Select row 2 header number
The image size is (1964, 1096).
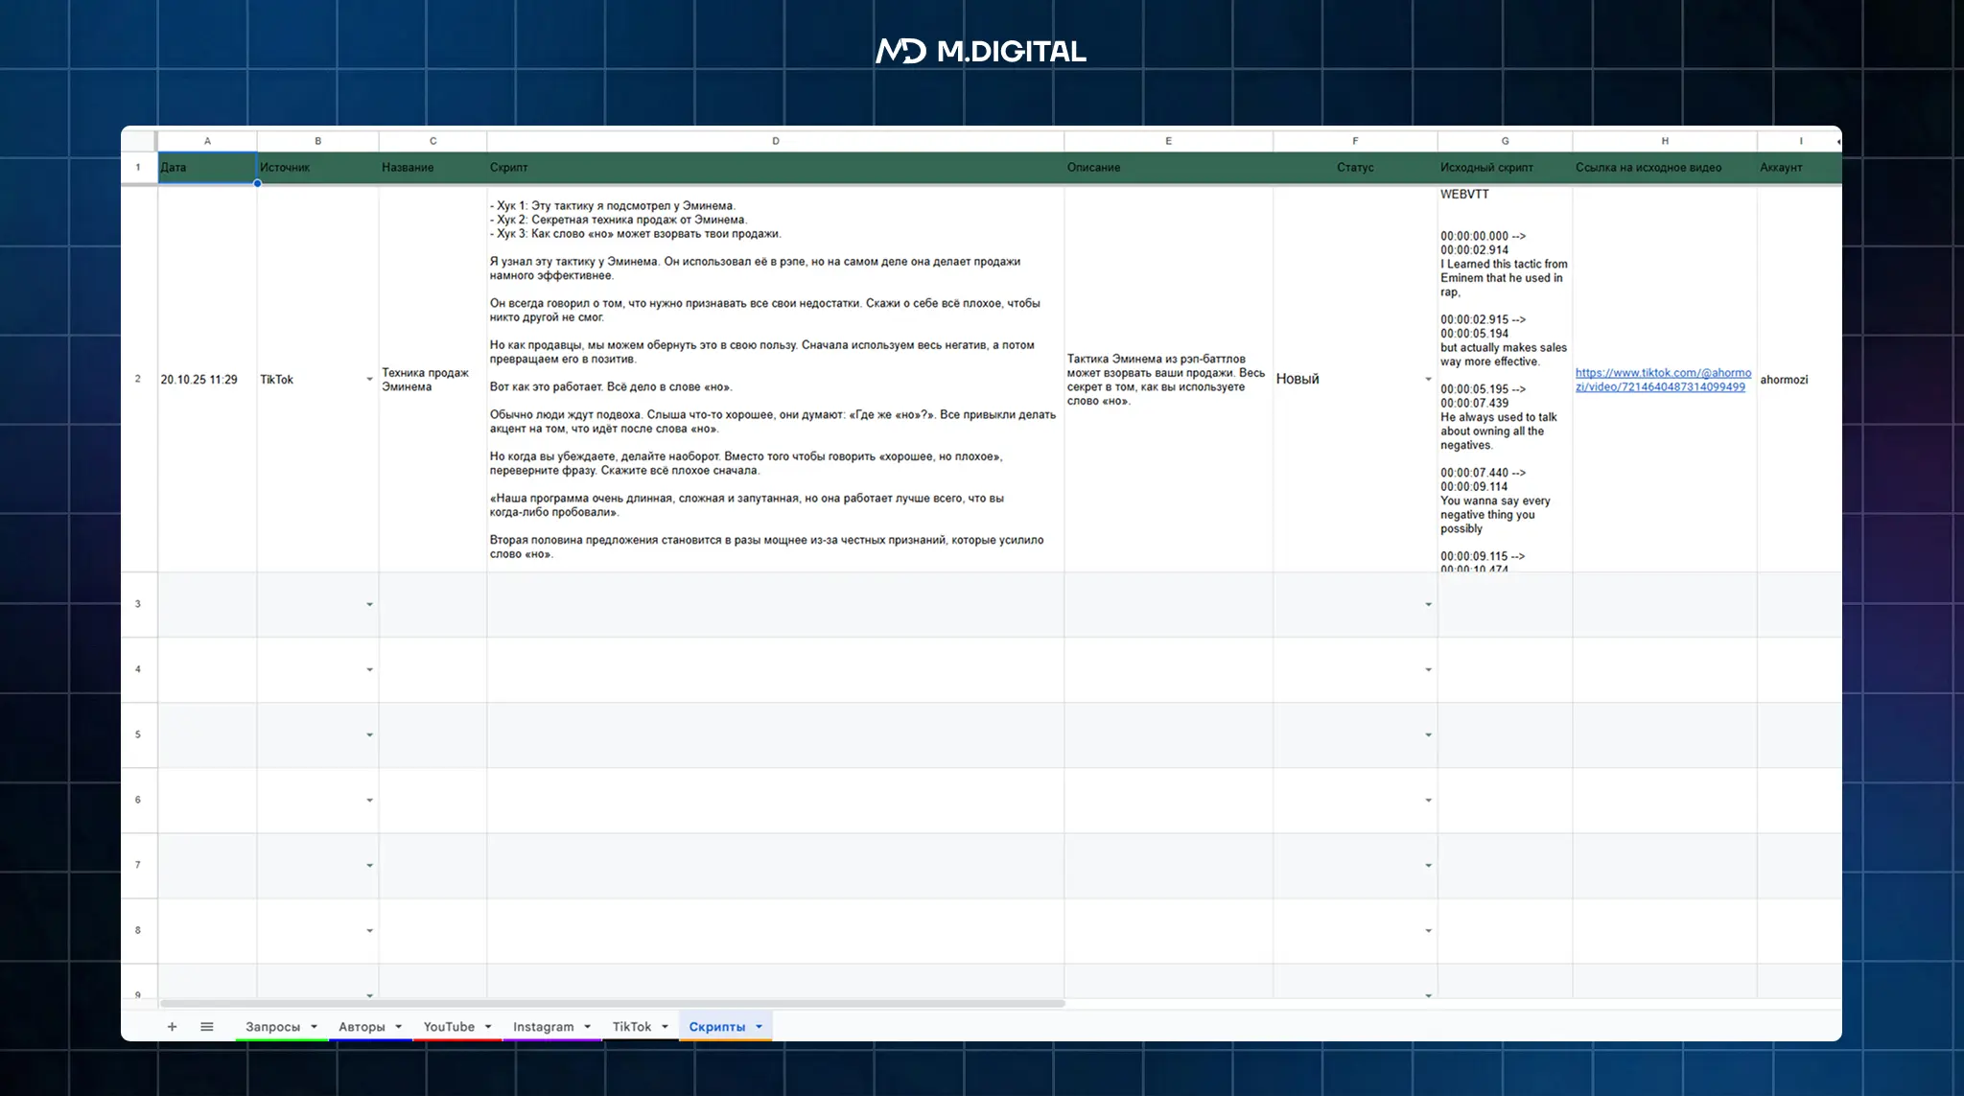(x=138, y=379)
